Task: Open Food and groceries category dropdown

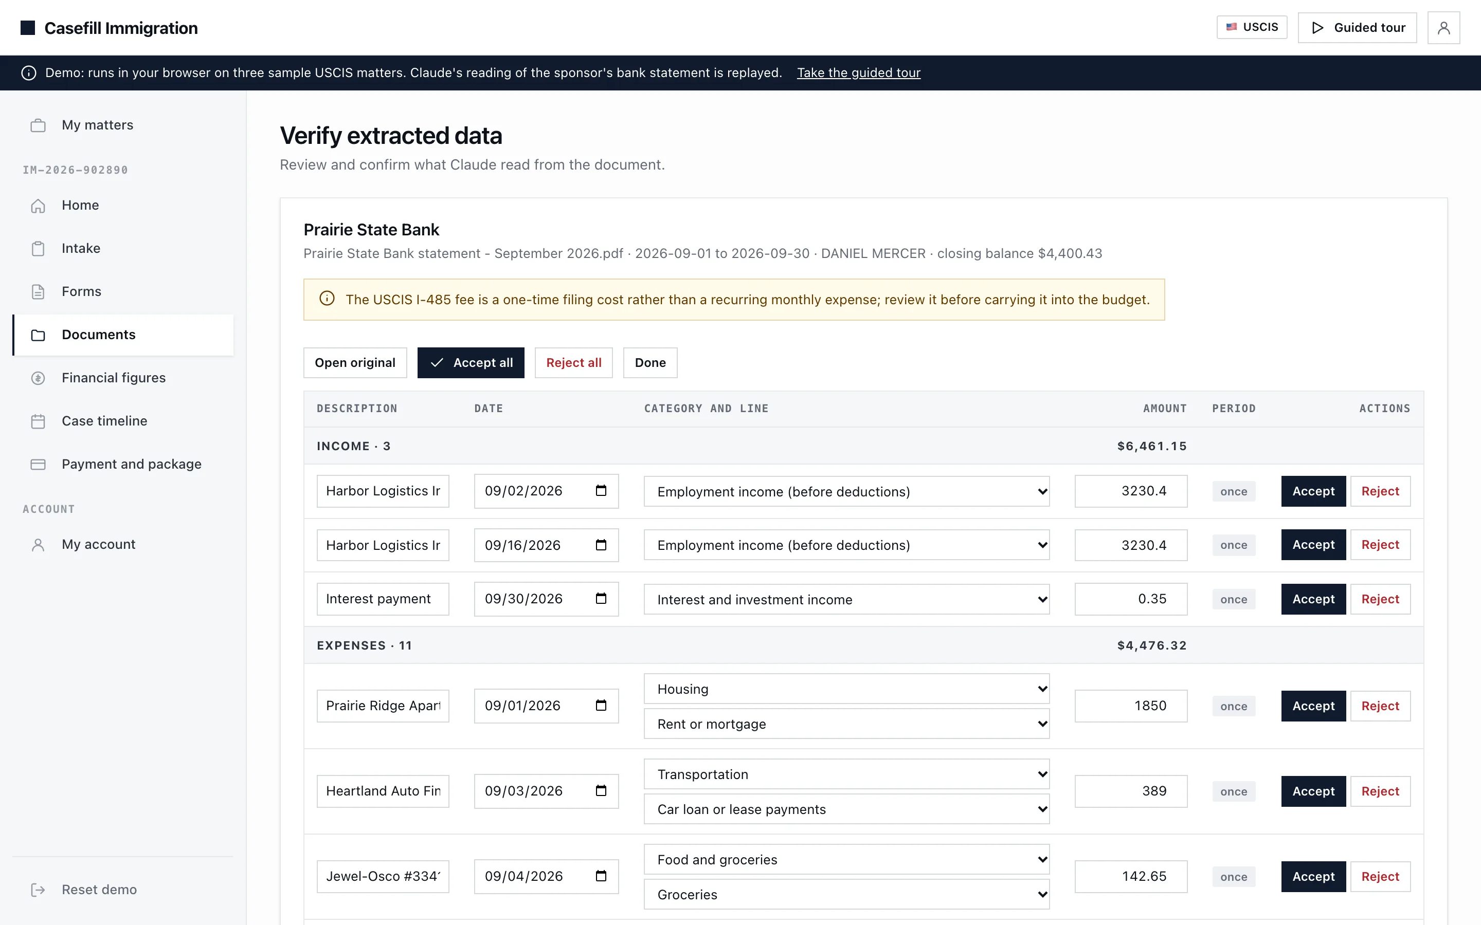Action: click(846, 860)
